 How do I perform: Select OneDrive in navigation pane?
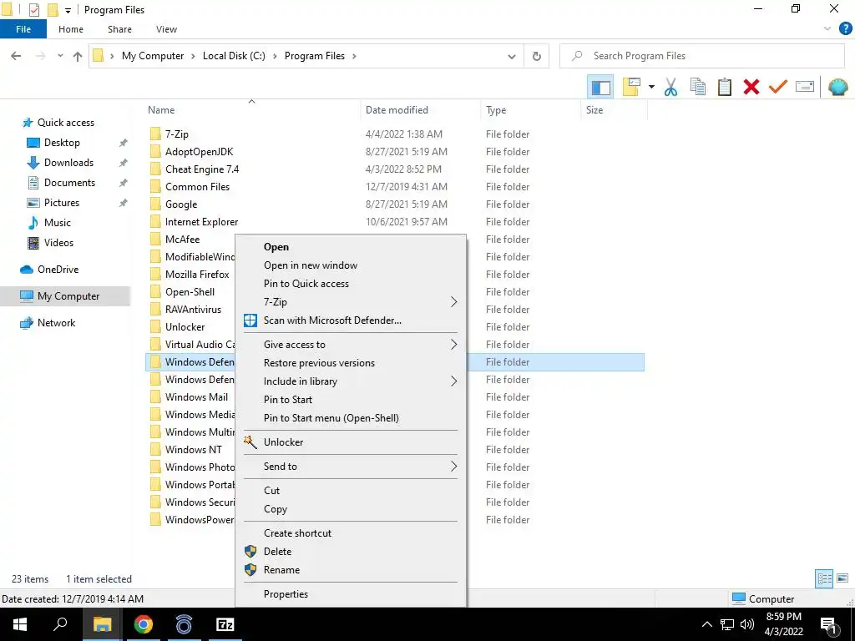tap(58, 270)
